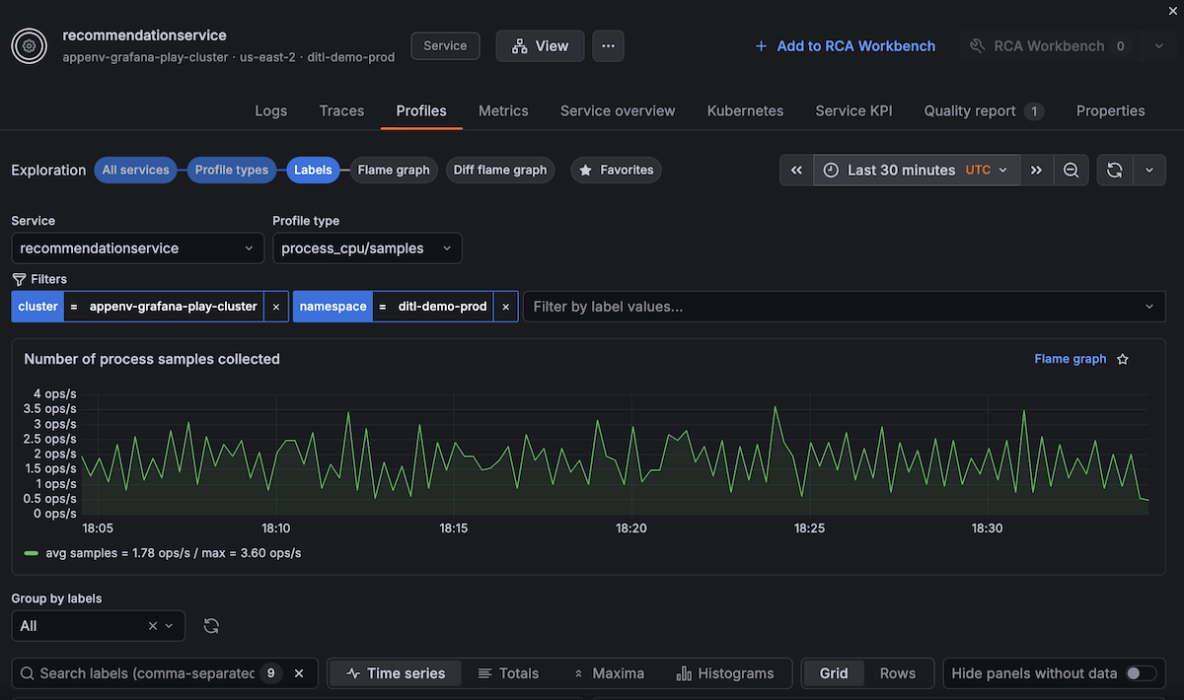Star the samples panel as favorite
The width and height of the screenshot is (1184, 700).
[x=1122, y=359]
